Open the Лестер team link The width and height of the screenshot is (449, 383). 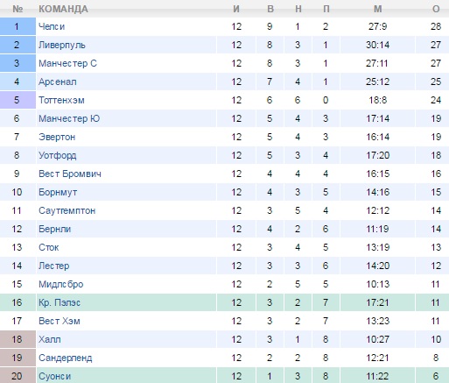(x=54, y=266)
